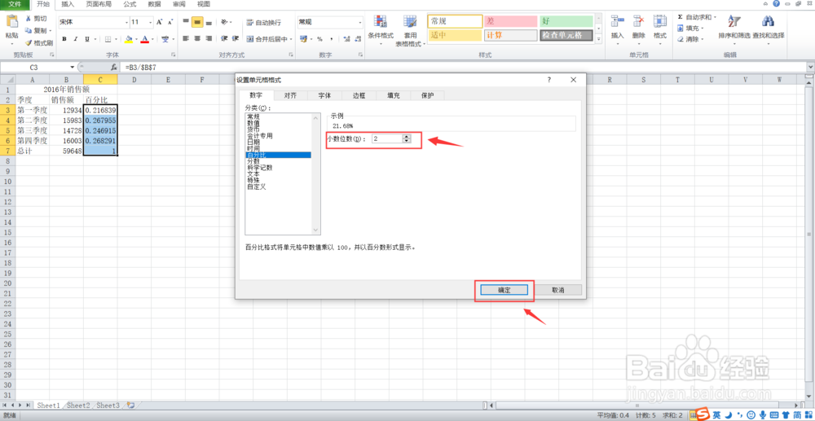Viewport: 815px width, 421px height.
Task: Toggle Wrap Text (自动换行)
Action: [x=264, y=22]
